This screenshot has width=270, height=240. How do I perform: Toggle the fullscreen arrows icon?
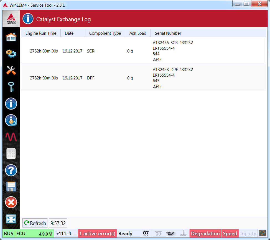click(x=11, y=219)
